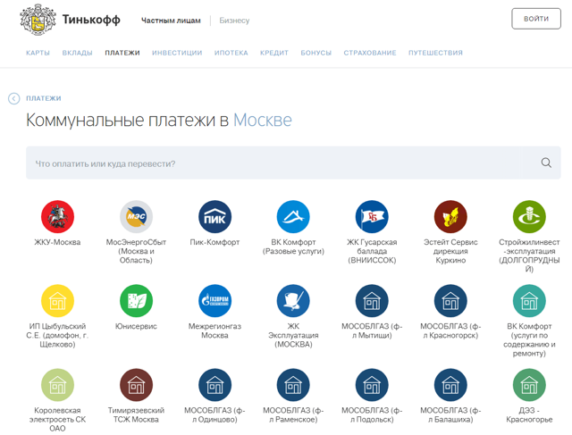Viewport: 572px width, 435px height.
Task: Open МОСОБЛГАЗ (ф-л Балашиха) icon
Action: click(x=450, y=385)
